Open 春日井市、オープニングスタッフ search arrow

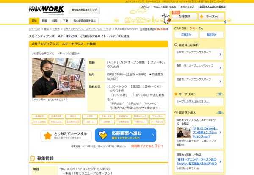tap(220, 68)
